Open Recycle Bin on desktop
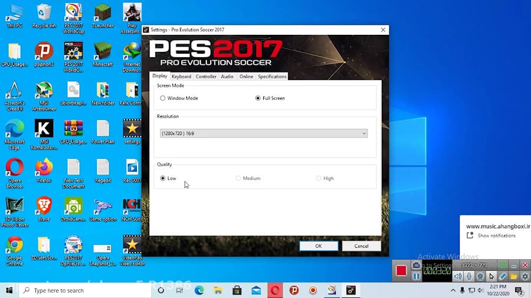The width and height of the screenshot is (531, 298). [x=44, y=17]
